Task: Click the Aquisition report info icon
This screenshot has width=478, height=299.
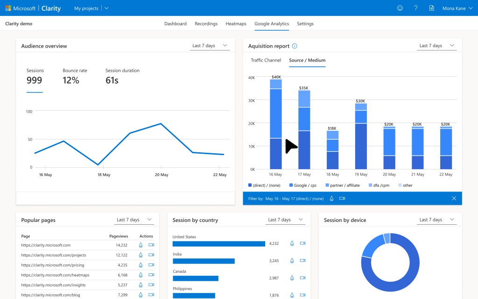Action: [x=295, y=46]
